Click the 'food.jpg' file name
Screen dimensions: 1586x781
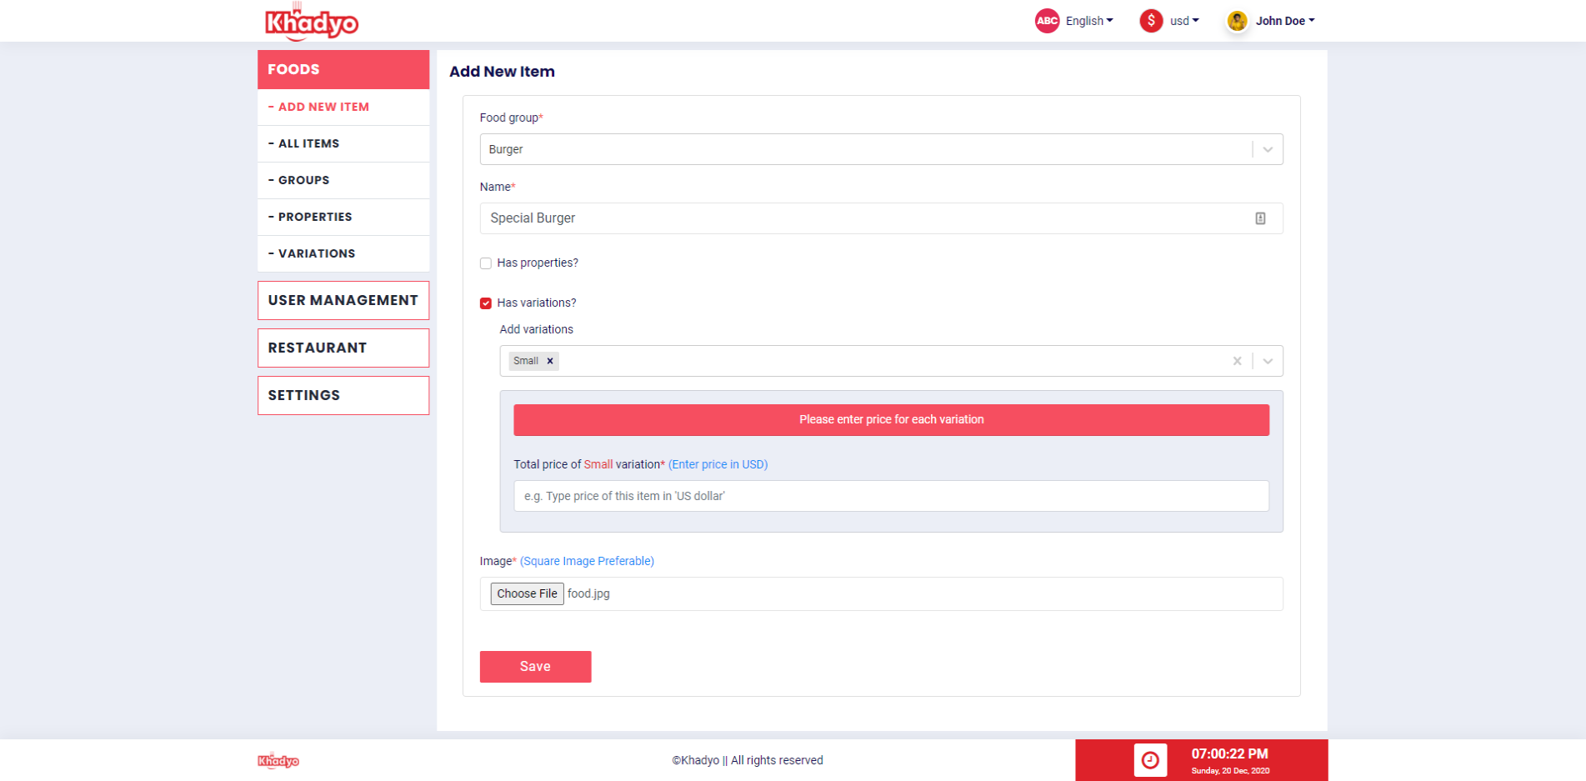coord(588,593)
